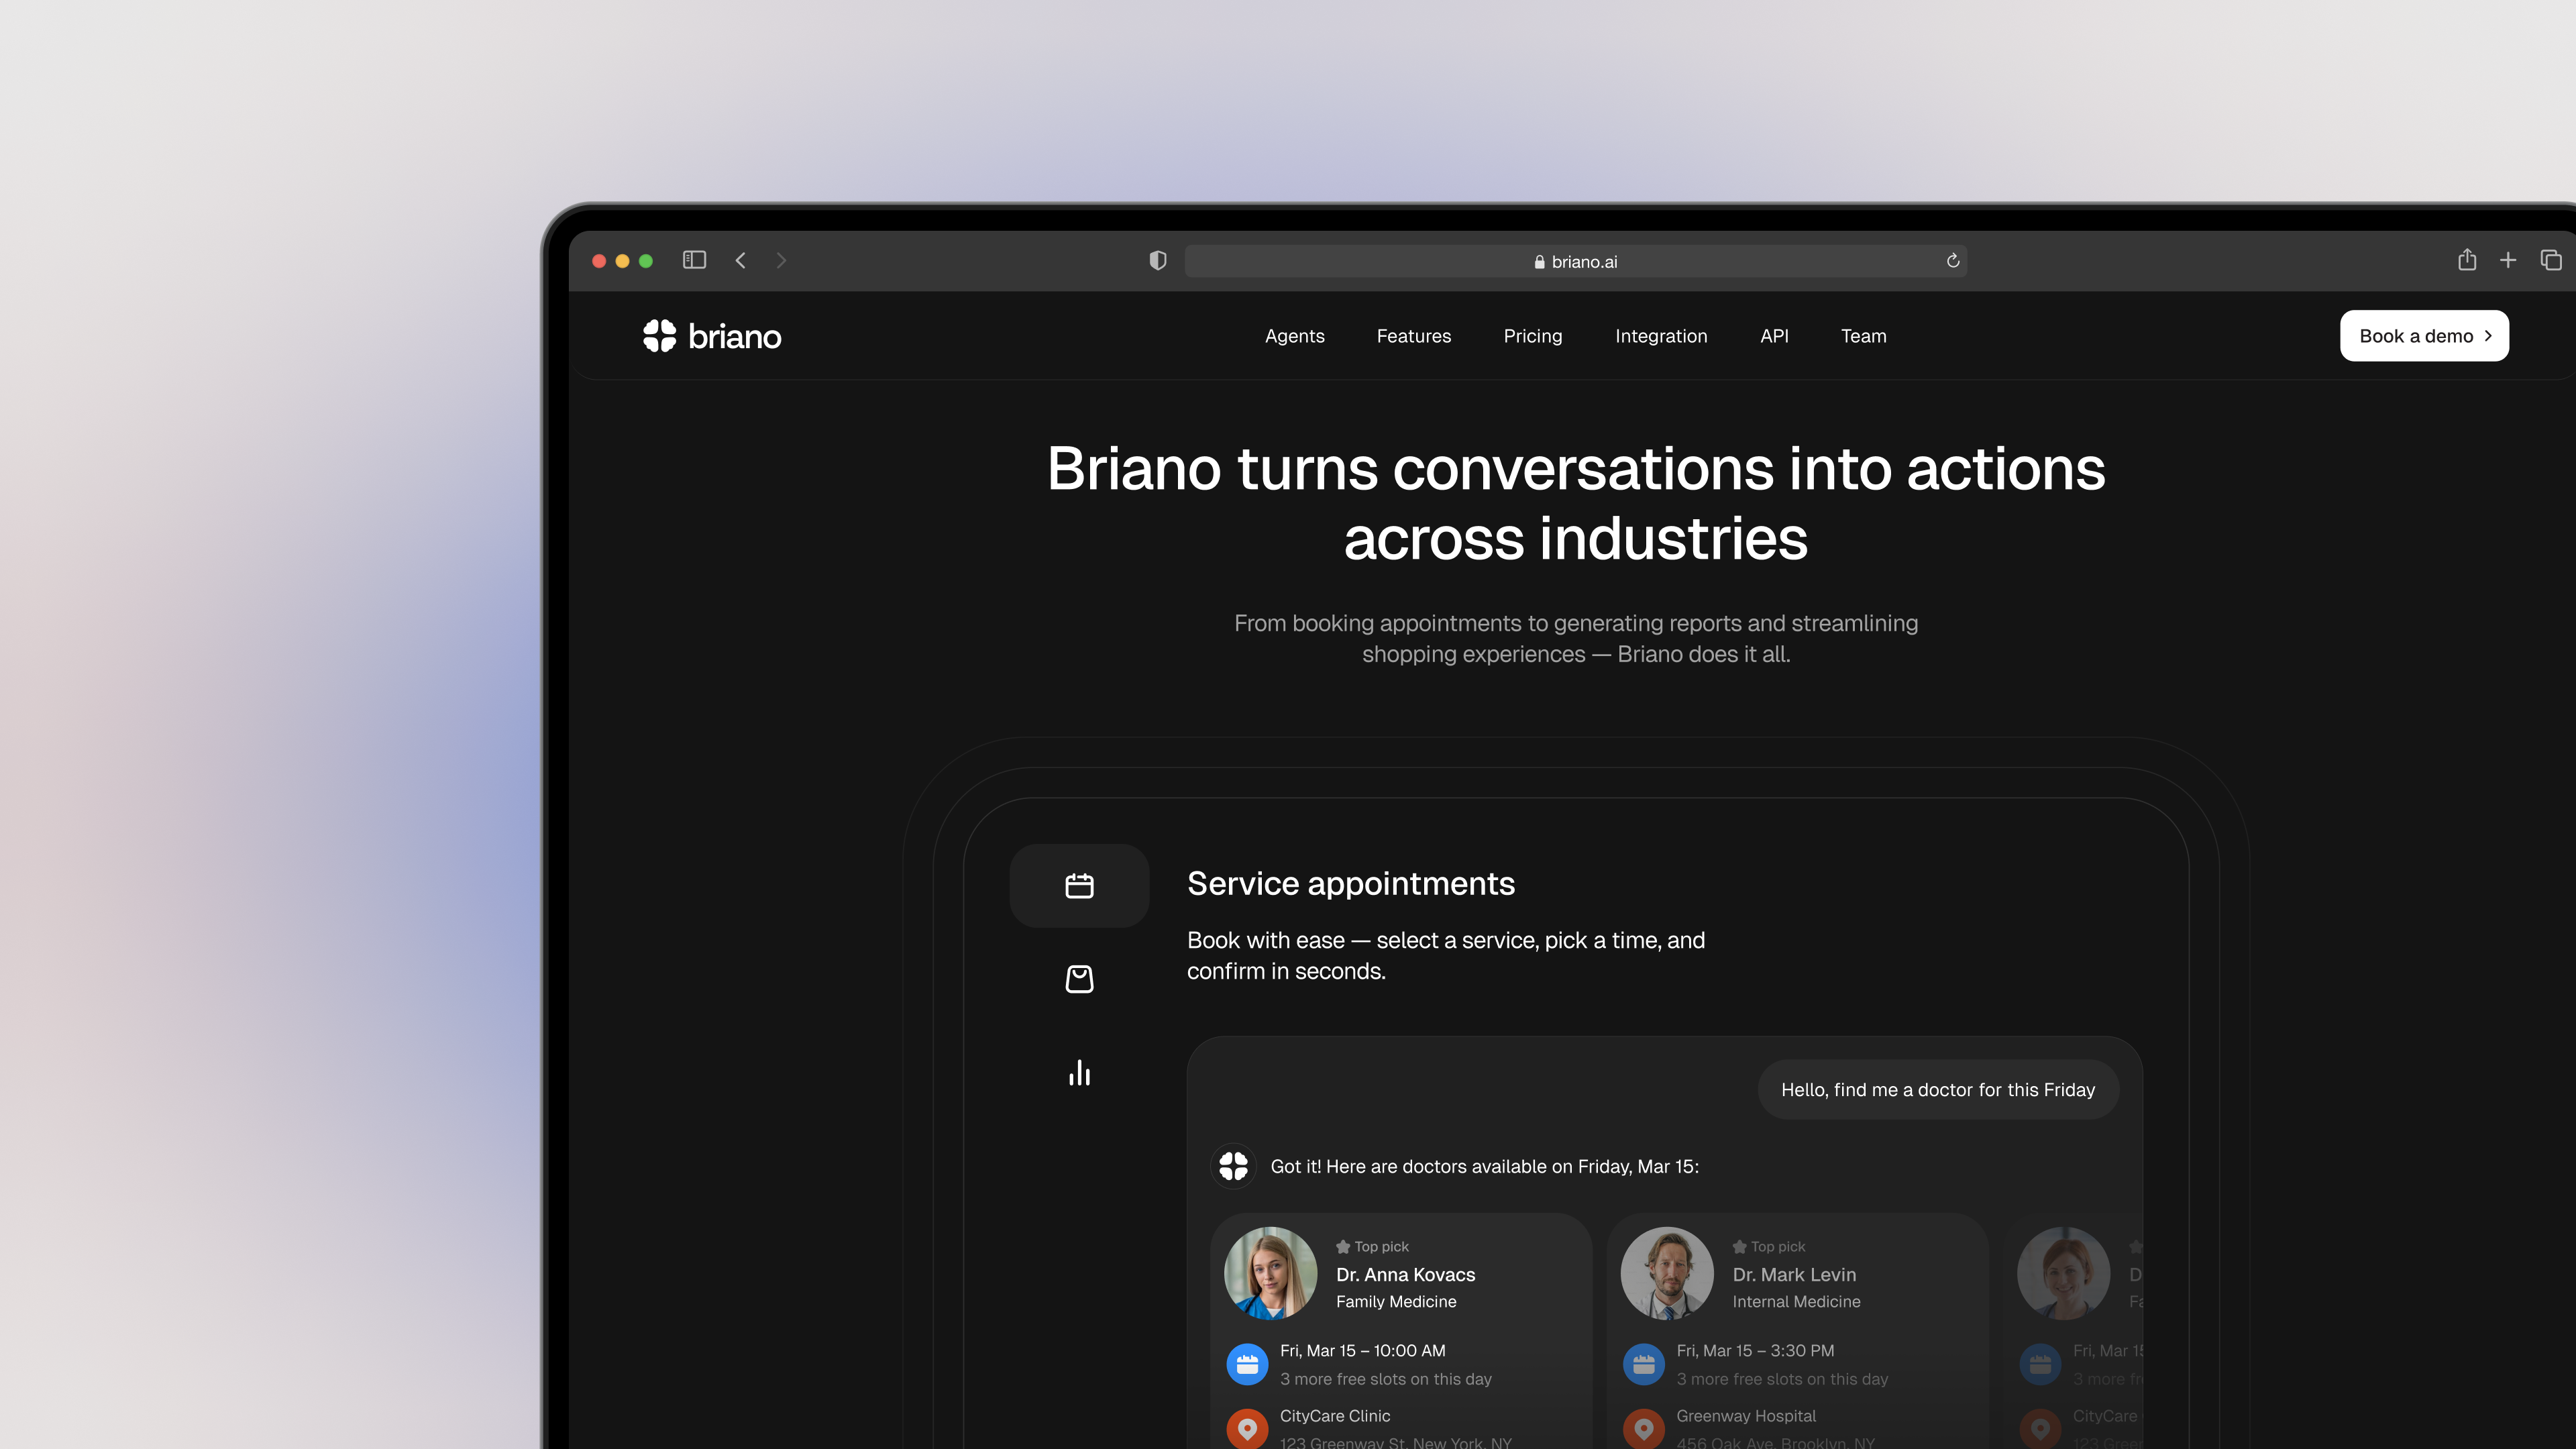This screenshot has width=2576, height=1449.
Task: Click Fri, Mar 15 – 10:00 AM slot
Action: pos(1362,1350)
